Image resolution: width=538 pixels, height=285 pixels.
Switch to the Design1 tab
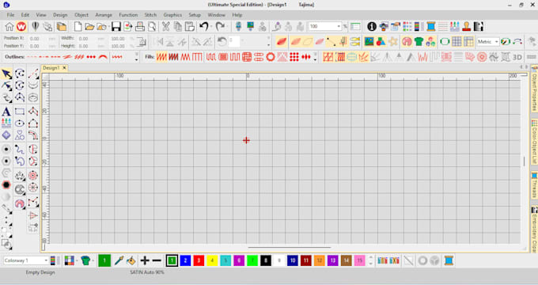click(x=51, y=68)
